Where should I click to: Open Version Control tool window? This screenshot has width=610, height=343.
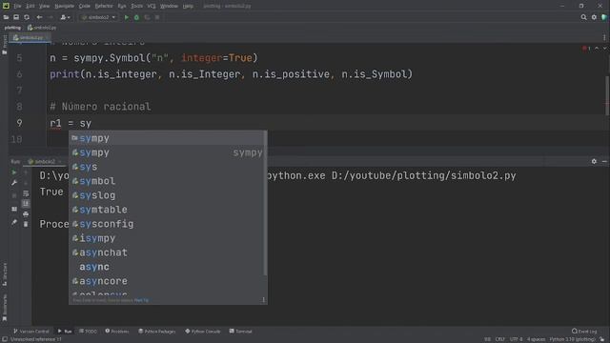pyautogui.click(x=31, y=332)
